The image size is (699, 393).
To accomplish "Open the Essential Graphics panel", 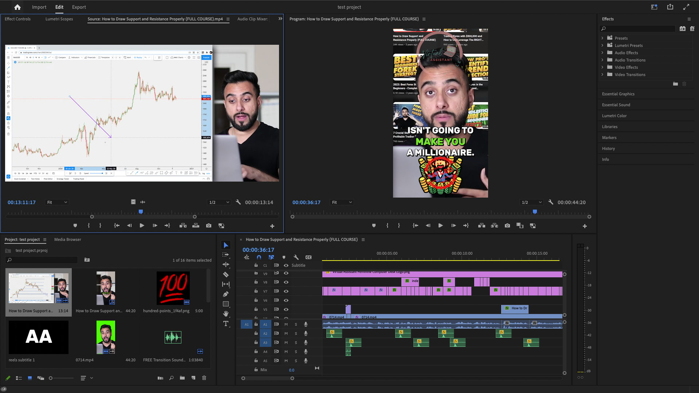I will click(x=618, y=94).
